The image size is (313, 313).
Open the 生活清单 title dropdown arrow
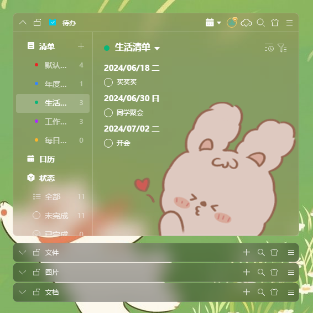(157, 49)
